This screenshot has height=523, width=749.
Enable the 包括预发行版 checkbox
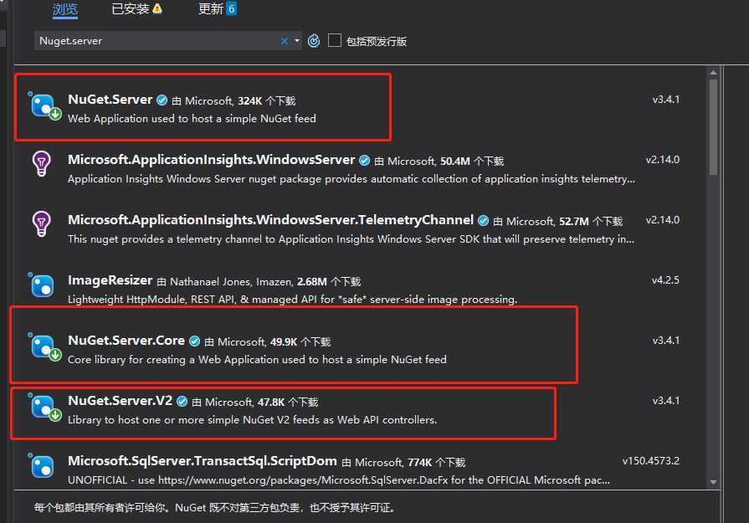335,41
